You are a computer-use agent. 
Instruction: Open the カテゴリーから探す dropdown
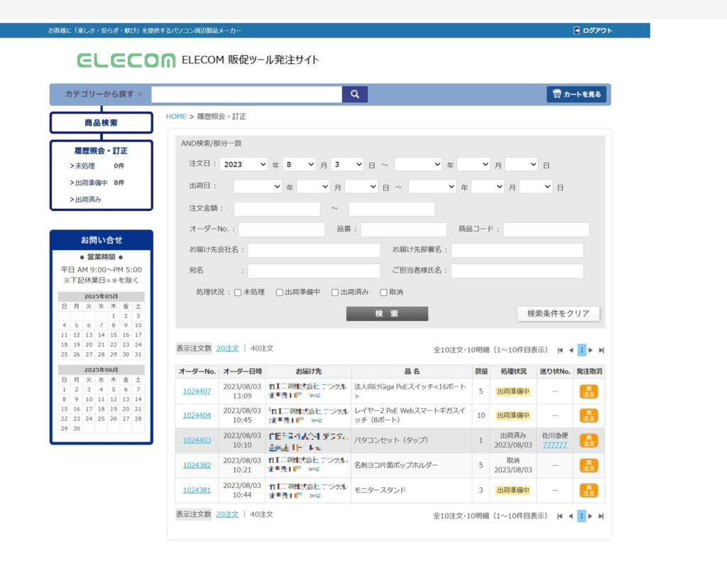click(x=104, y=94)
